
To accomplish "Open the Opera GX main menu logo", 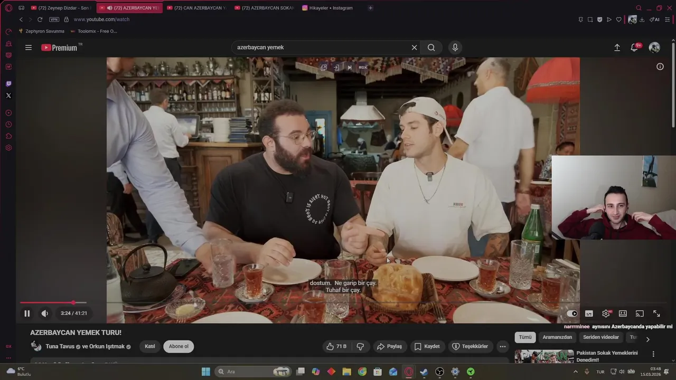I will (x=8, y=8).
